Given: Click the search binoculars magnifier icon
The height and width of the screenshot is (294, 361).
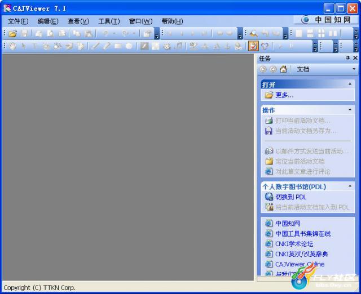Looking at the screenshot, I should click(x=253, y=34).
